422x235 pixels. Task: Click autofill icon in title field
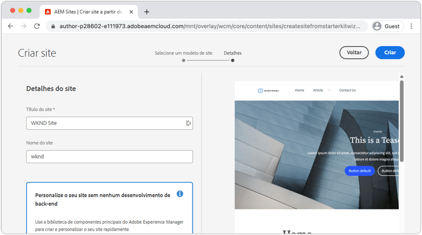[x=188, y=123]
